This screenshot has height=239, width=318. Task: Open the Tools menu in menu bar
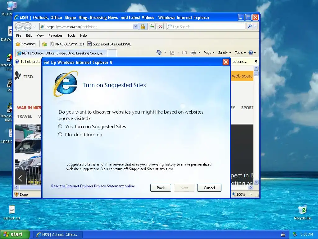[71, 35]
